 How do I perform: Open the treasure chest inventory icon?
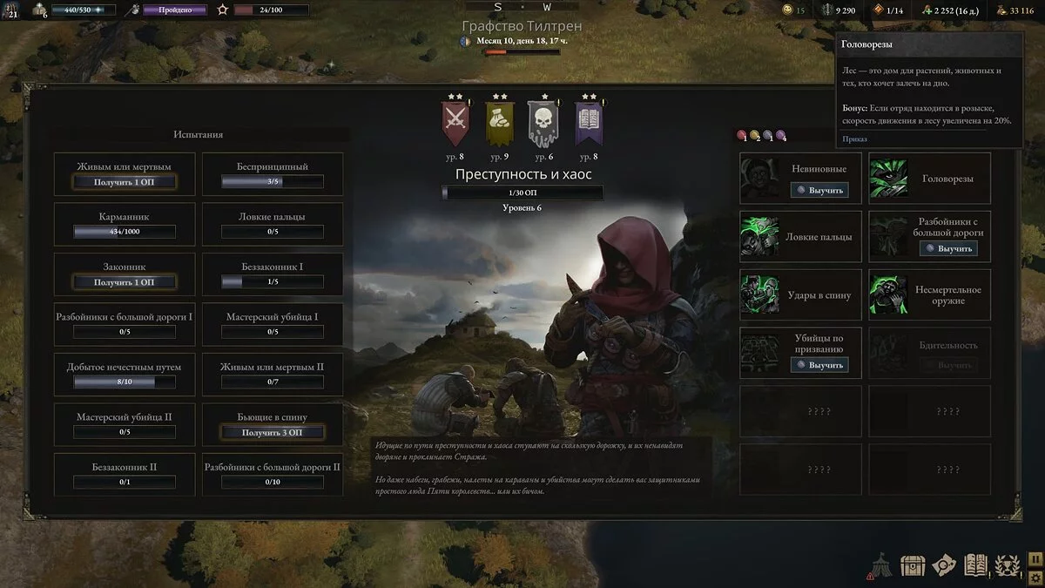coord(913,566)
